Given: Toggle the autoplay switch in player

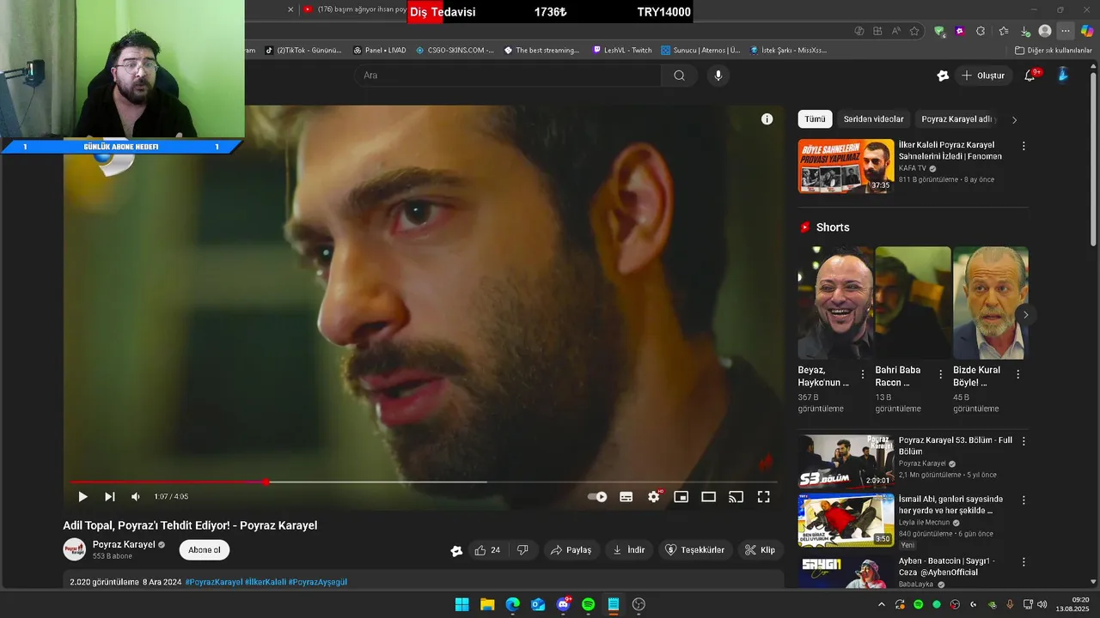Looking at the screenshot, I should 597,497.
